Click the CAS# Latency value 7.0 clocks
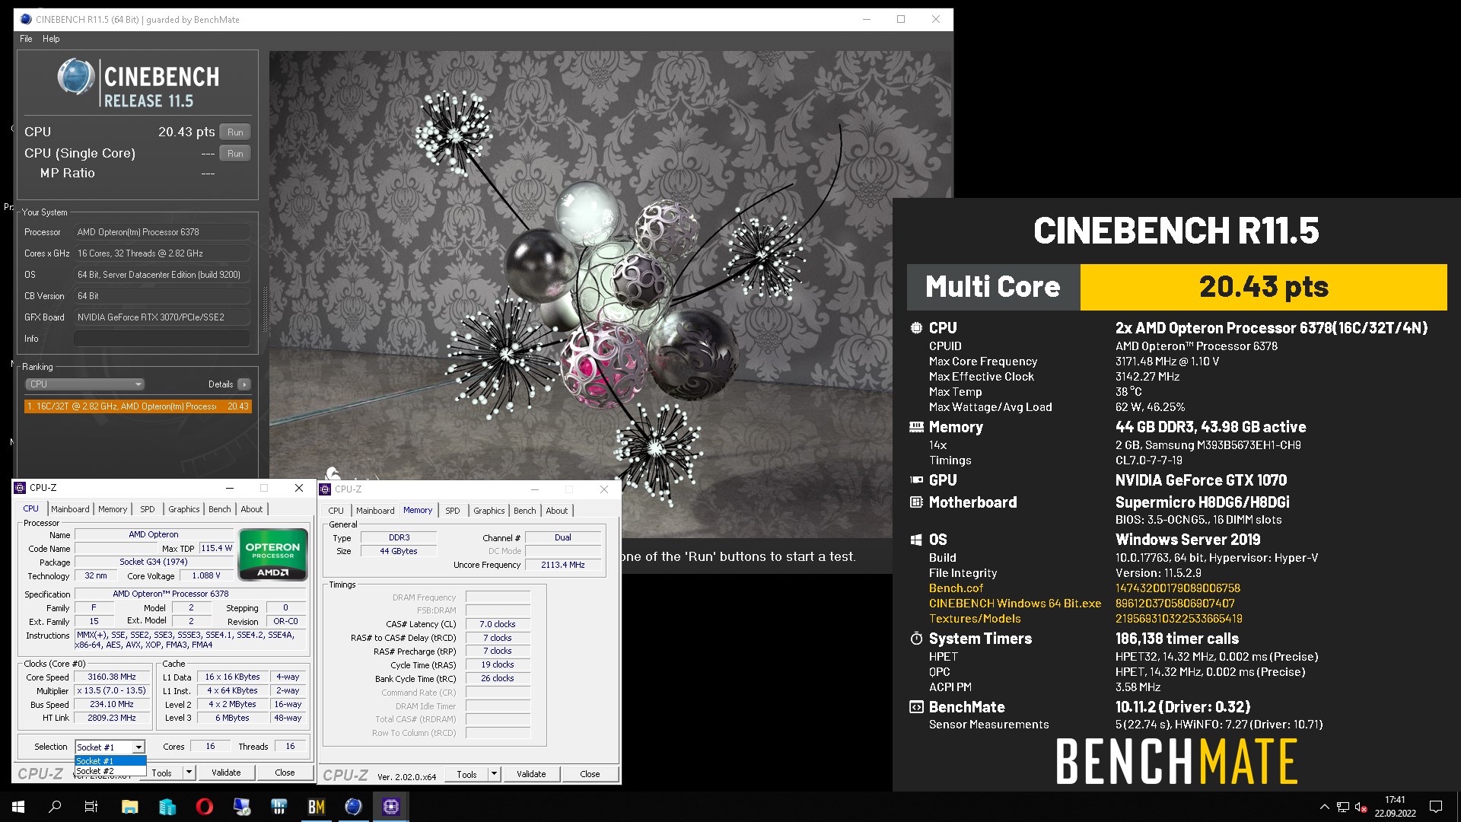This screenshot has height=822, width=1461. [x=498, y=624]
